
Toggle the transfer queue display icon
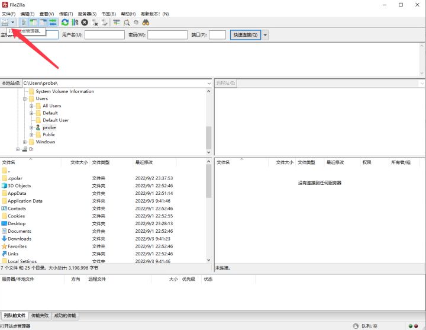pyautogui.click(x=53, y=22)
